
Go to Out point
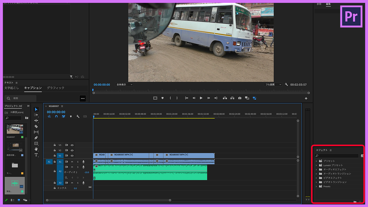tap(216, 98)
